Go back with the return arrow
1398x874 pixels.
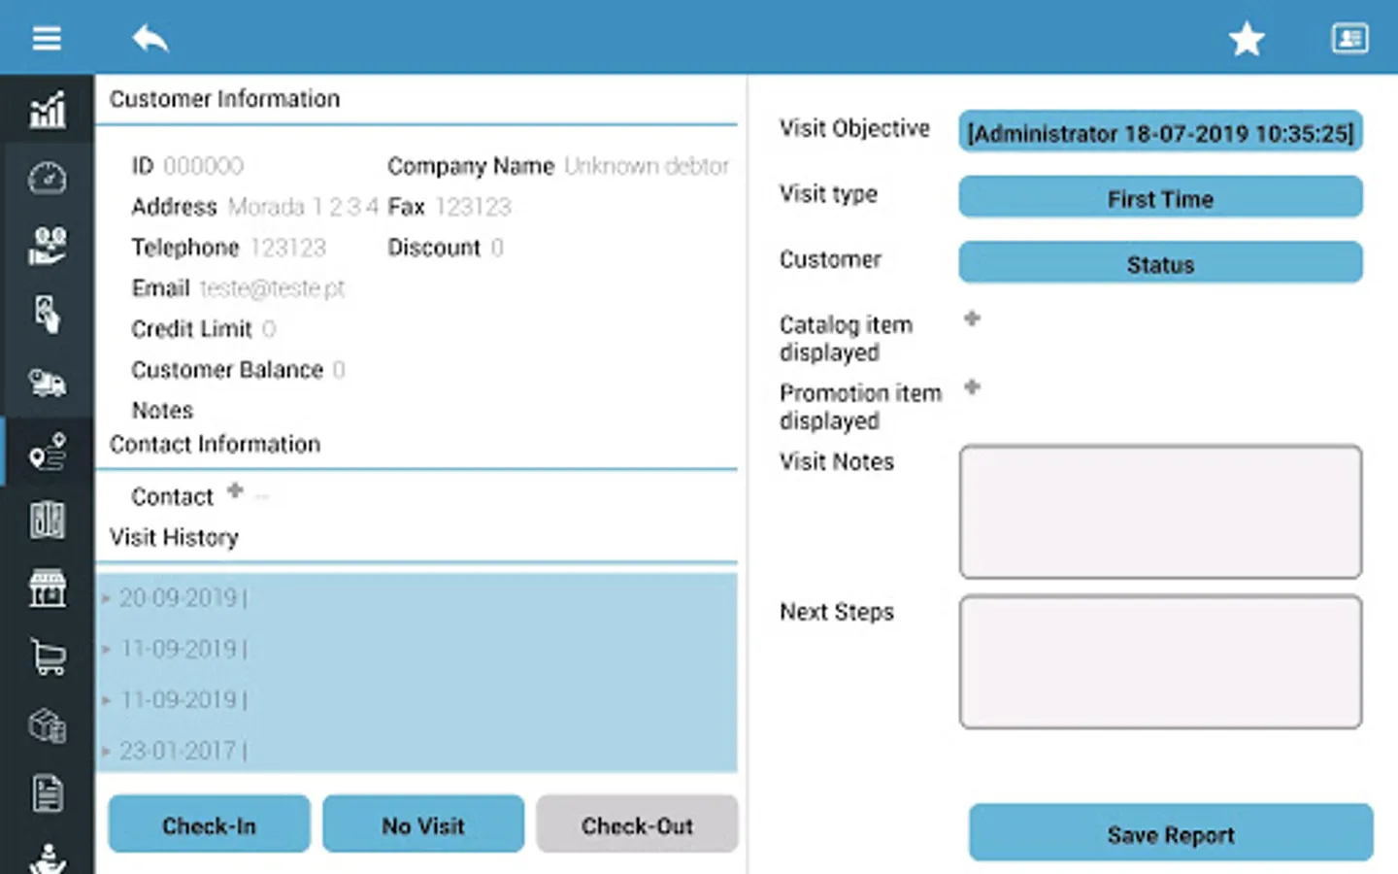pos(150,38)
